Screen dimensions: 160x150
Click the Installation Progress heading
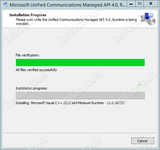coord(28,15)
